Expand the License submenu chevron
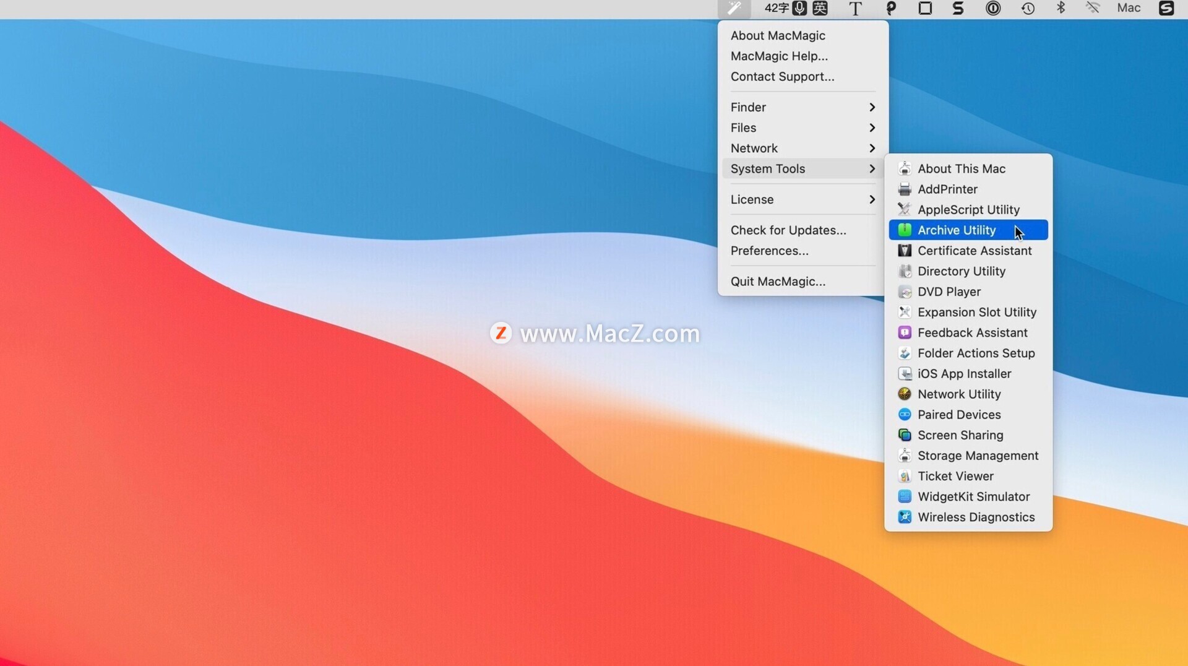The image size is (1188, 666). (872, 200)
